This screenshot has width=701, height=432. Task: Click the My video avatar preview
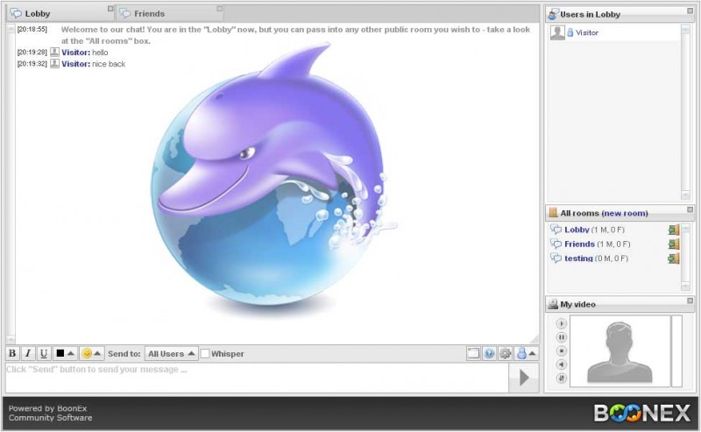pyautogui.click(x=620, y=351)
